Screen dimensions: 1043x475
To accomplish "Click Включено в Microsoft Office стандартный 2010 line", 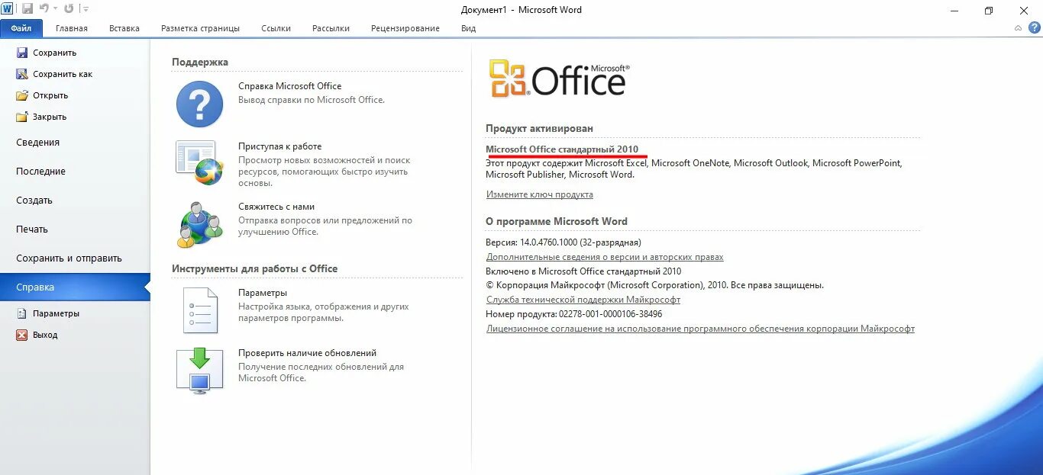I will click(584, 271).
